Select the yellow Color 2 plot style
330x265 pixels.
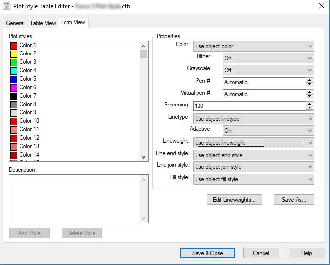(x=28, y=53)
